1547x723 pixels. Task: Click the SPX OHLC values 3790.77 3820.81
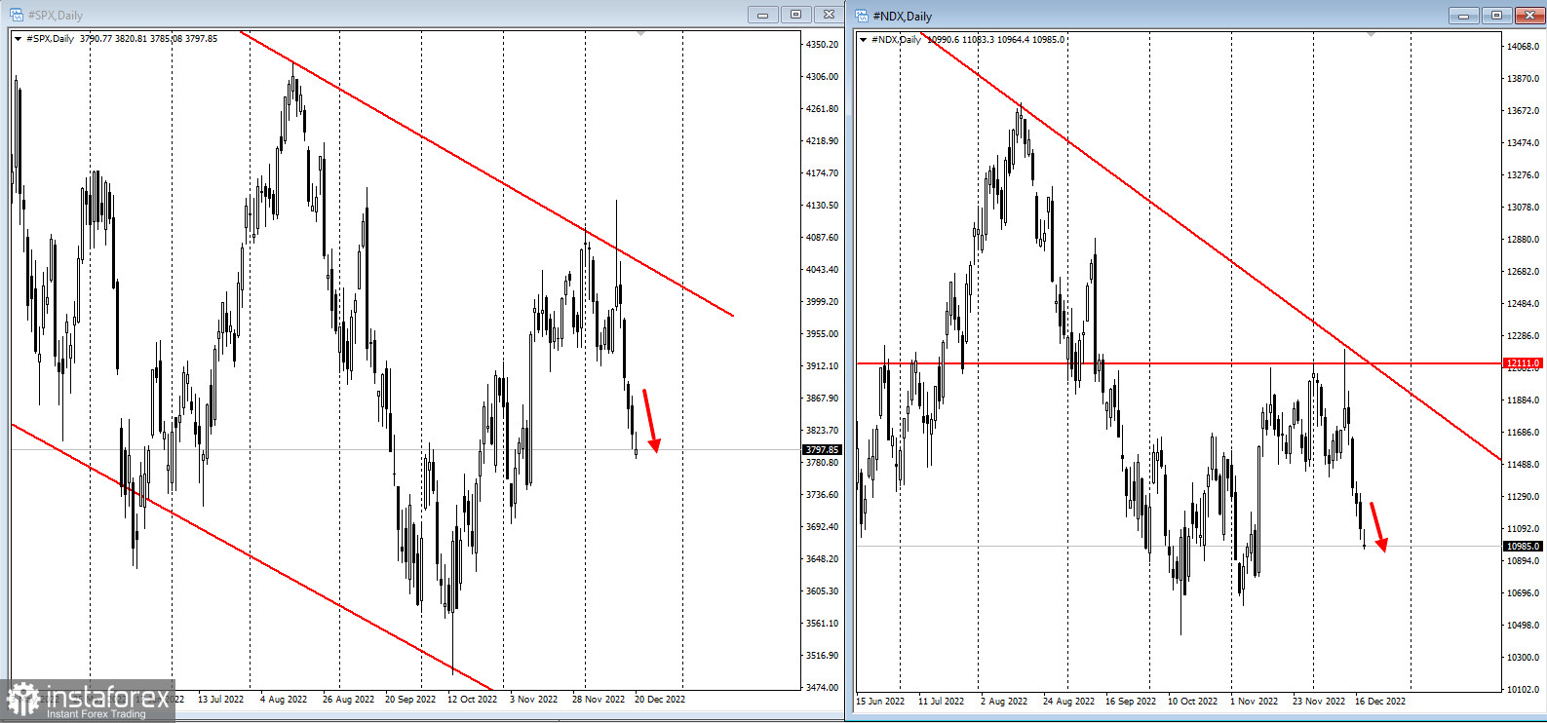pyautogui.click(x=113, y=39)
